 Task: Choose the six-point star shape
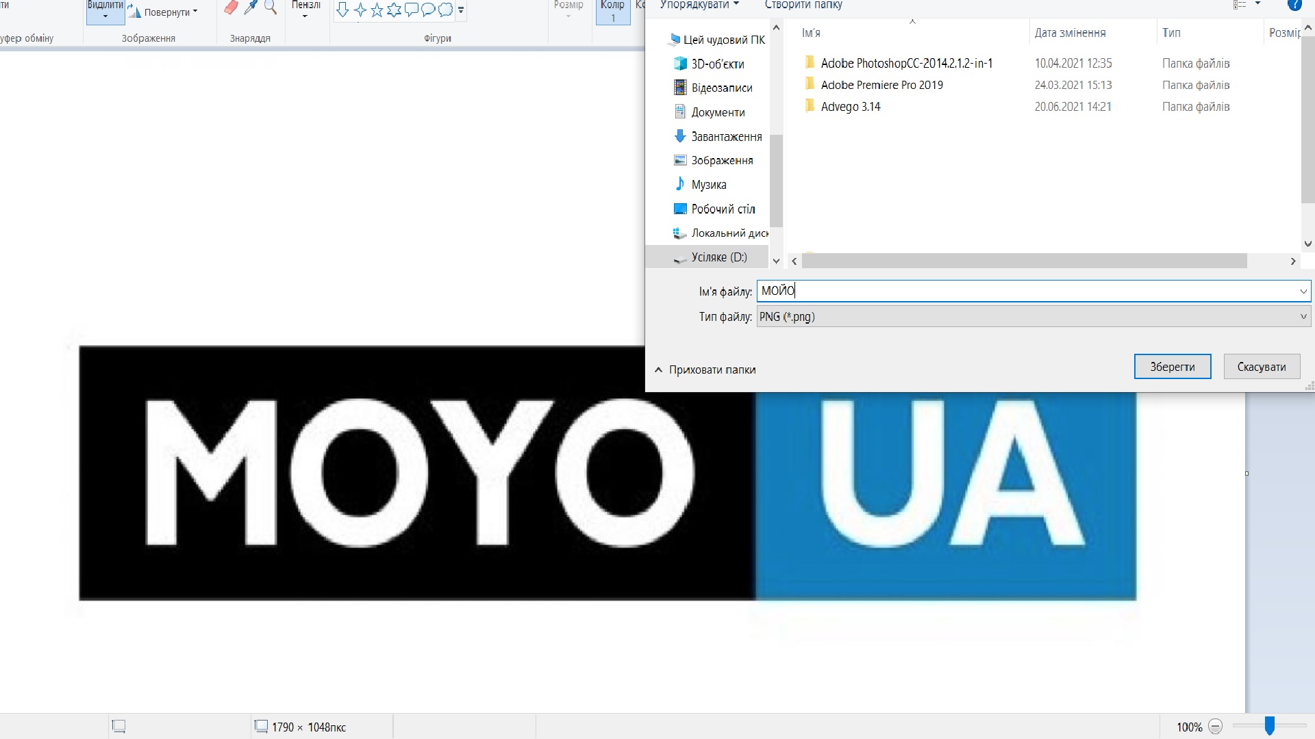pos(394,10)
